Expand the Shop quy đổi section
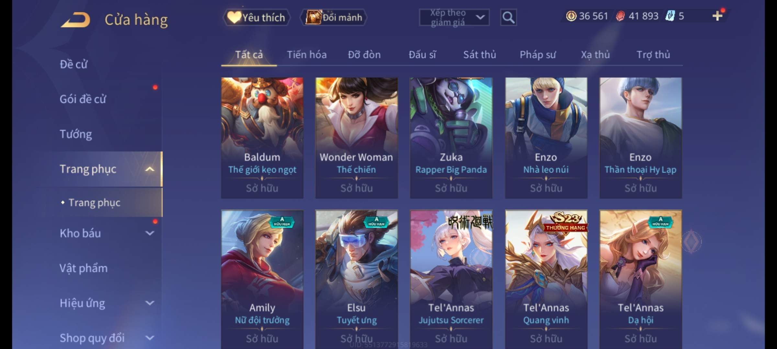This screenshot has height=349, width=777. pyautogui.click(x=107, y=338)
